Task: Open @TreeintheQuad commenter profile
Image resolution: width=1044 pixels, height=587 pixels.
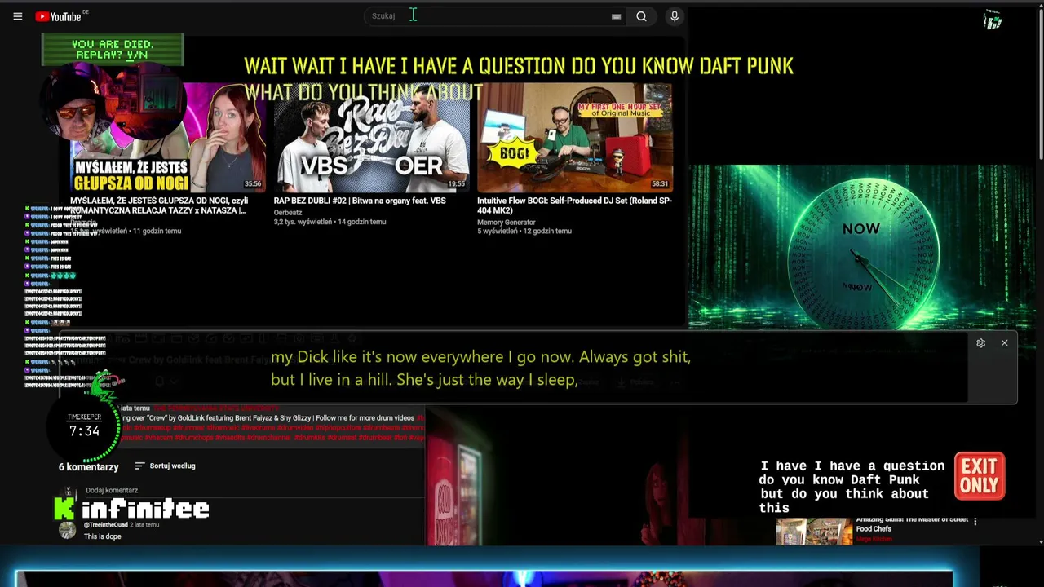Action: (x=105, y=525)
